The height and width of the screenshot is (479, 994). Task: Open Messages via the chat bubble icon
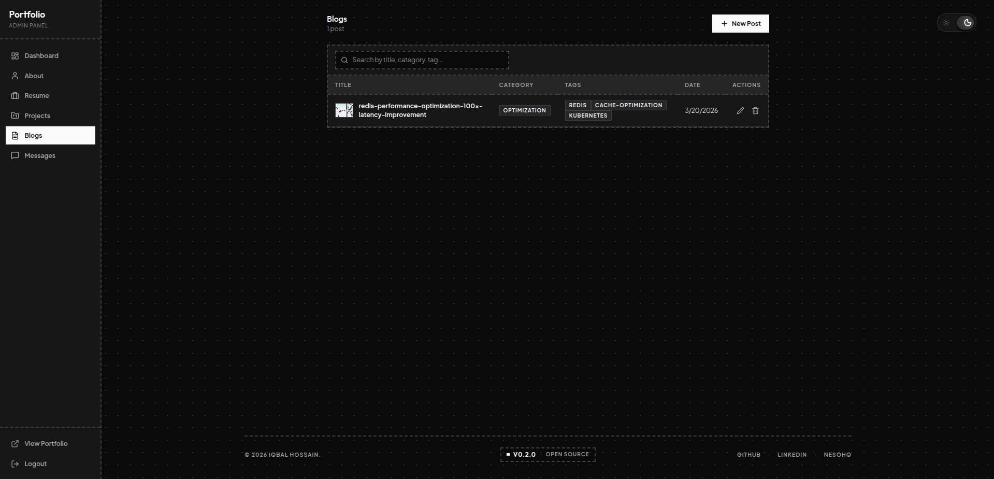(x=15, y=155)
